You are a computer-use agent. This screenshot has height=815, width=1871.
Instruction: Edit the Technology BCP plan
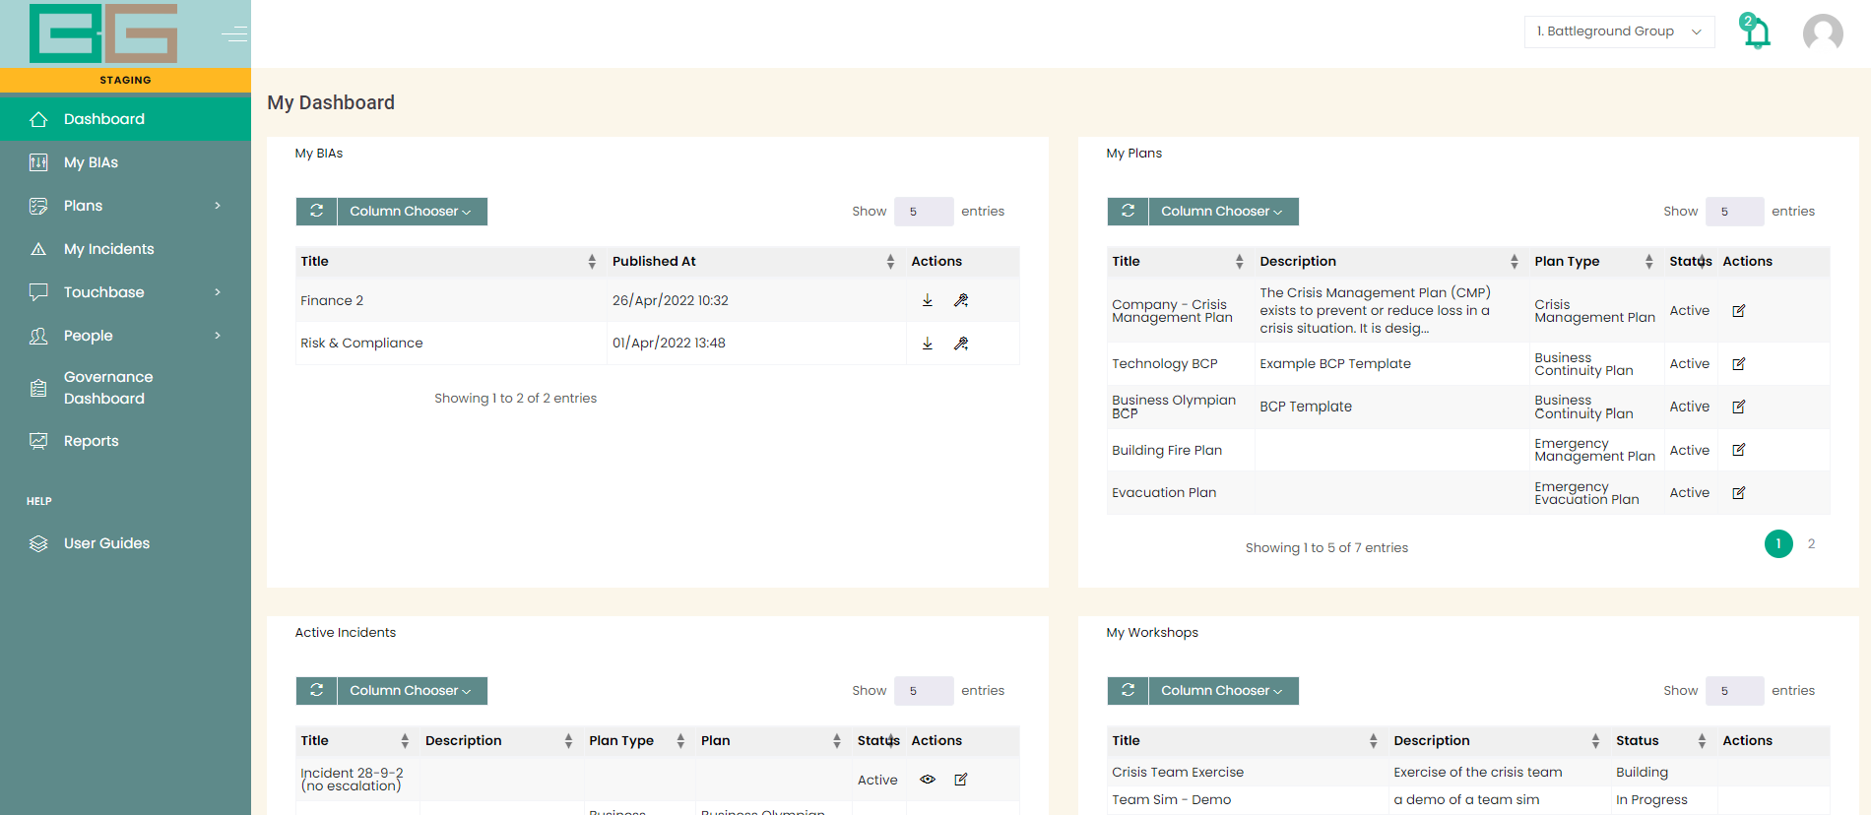(x=1739, y=364)
